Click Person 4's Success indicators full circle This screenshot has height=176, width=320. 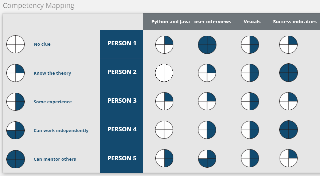289,130
